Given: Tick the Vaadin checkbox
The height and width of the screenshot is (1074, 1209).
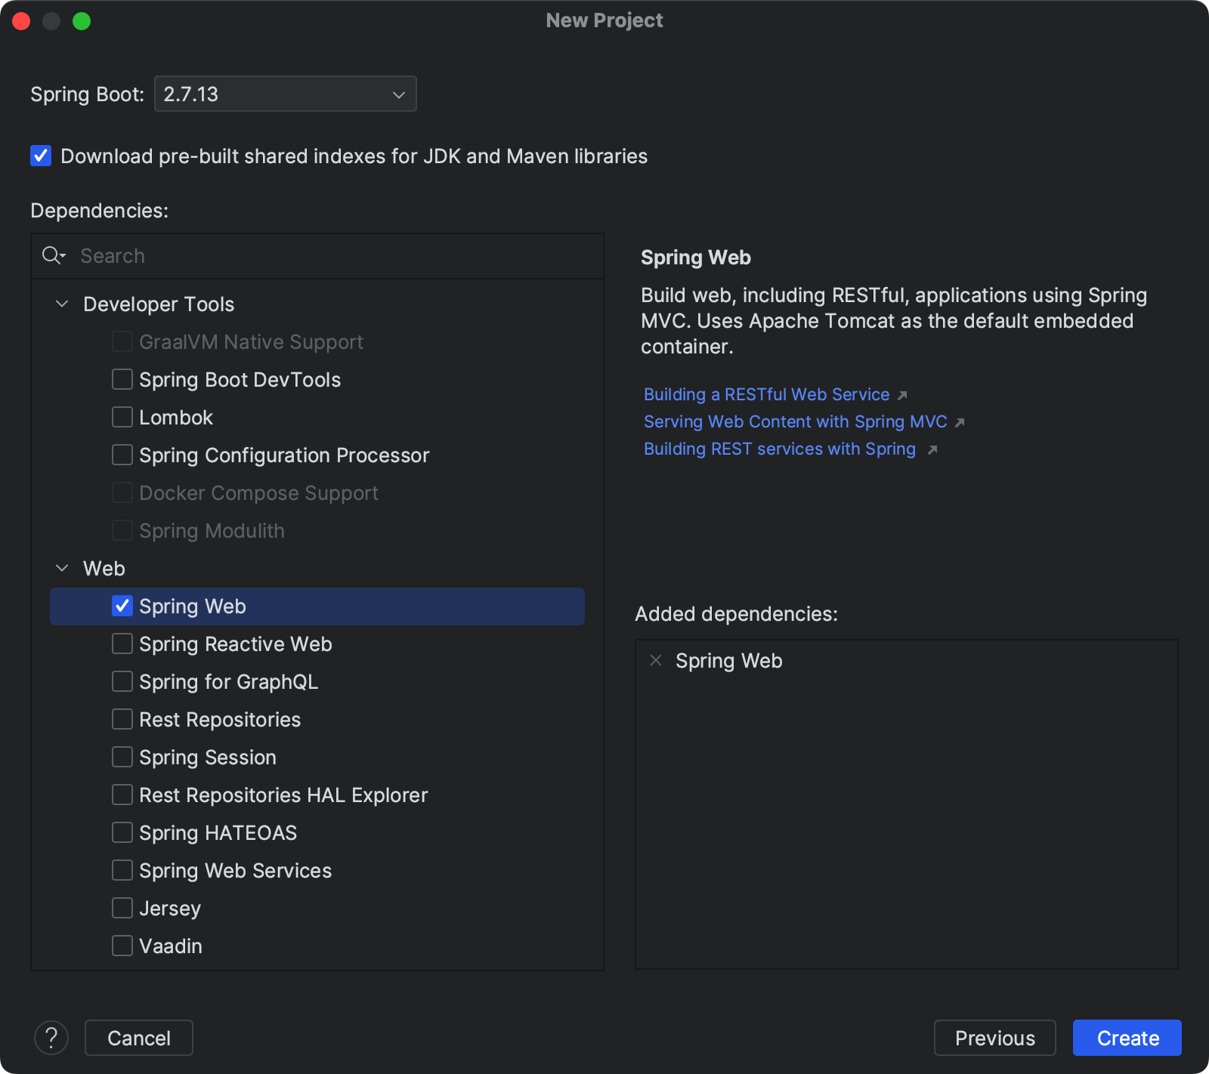Looking at the screenshot, I should (x=122, y=946).
